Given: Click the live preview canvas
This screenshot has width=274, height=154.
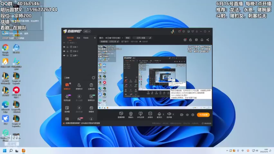Looking at the screenshot, I should click(x=155, y=77).
